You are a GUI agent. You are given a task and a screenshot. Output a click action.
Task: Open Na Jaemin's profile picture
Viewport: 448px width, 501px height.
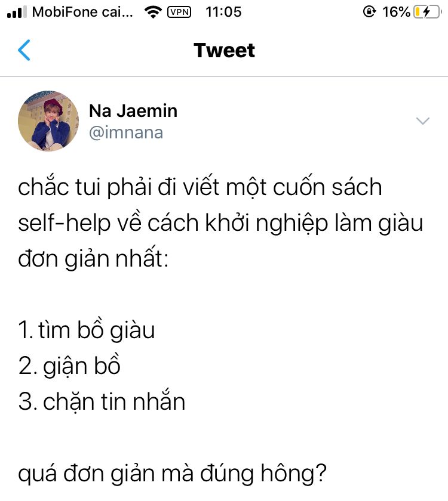pos(48,120)
